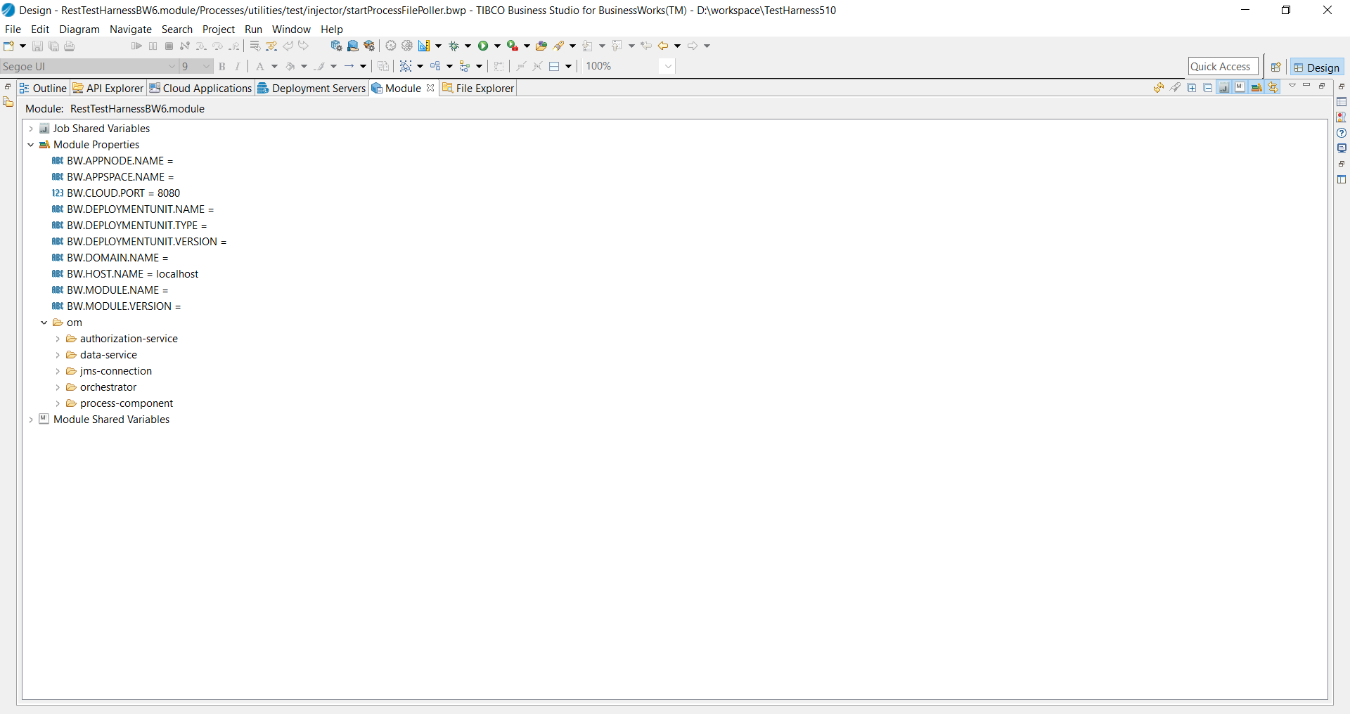Expand the process-component folder
This screenshot has width=1350, height=714.
point(58,404)
